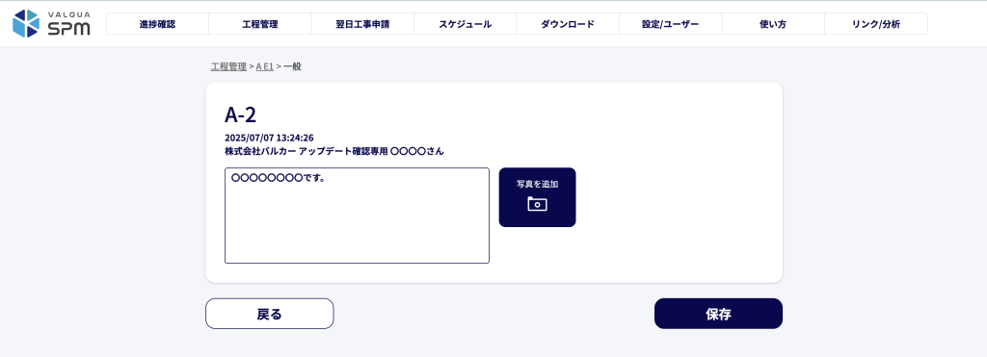Open the 進捗確認 menu

pos(157,24)
